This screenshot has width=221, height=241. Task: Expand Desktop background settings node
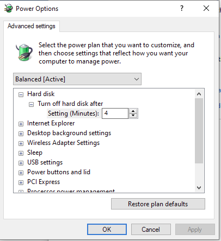(x=21, y=134)
